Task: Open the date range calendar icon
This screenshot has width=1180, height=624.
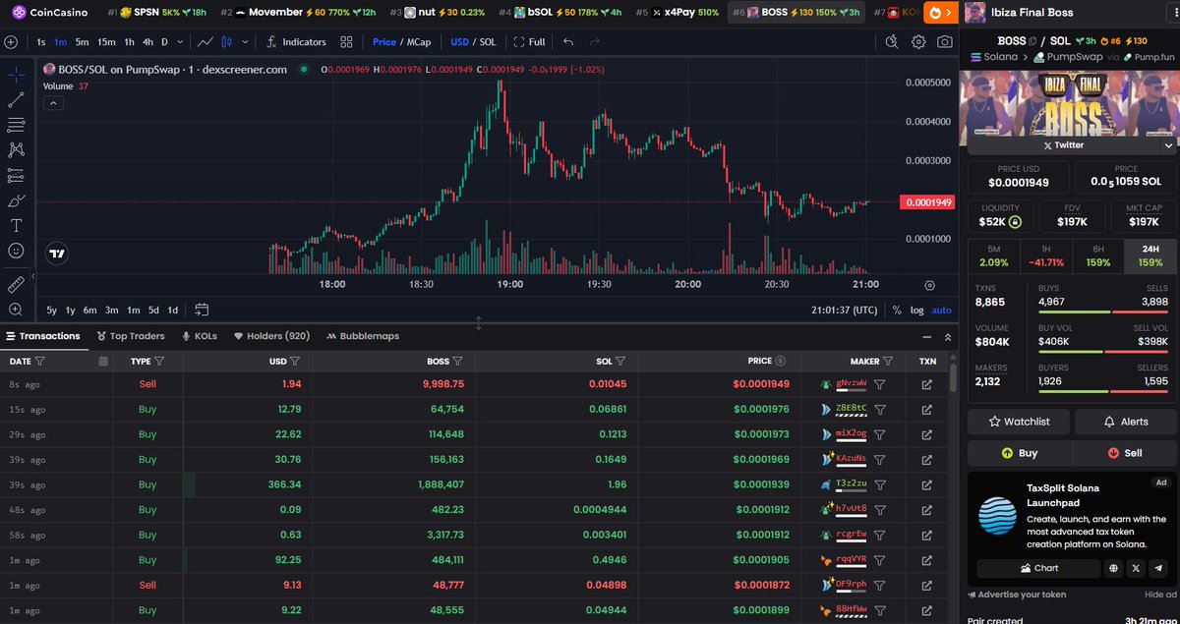Action: coord(202,310)
